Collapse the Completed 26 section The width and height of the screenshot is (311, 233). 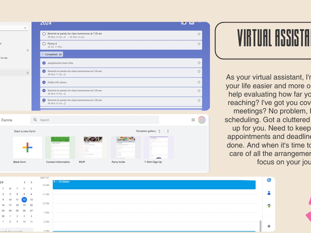click(52, 54)
